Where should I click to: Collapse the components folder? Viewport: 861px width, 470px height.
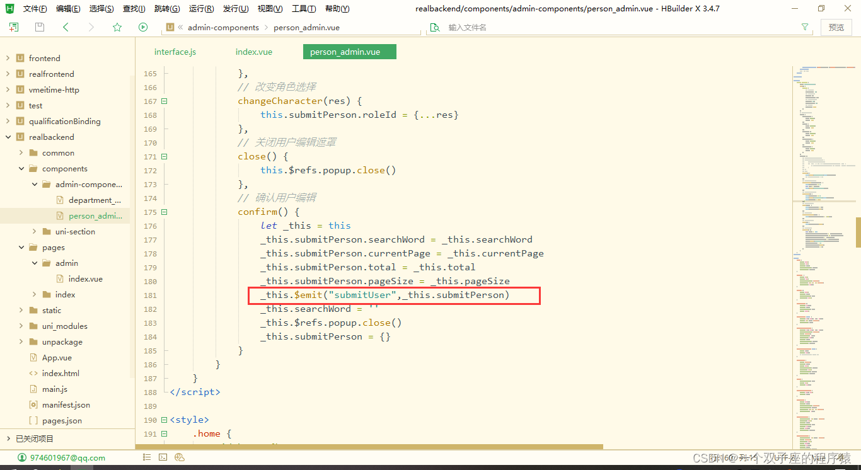(x=21, y=168)
